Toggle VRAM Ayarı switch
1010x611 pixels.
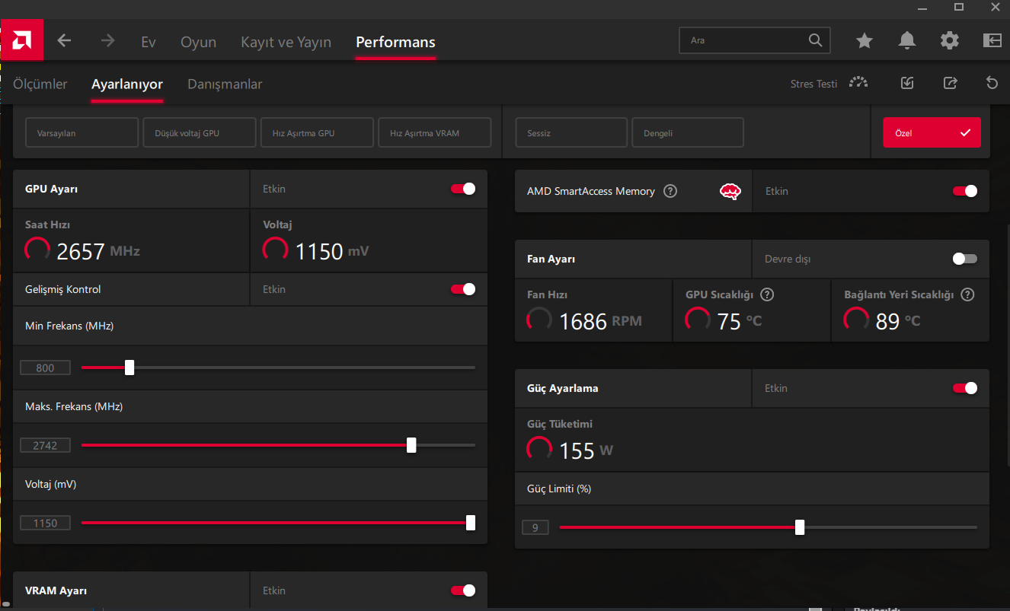(x=463, y=590)
